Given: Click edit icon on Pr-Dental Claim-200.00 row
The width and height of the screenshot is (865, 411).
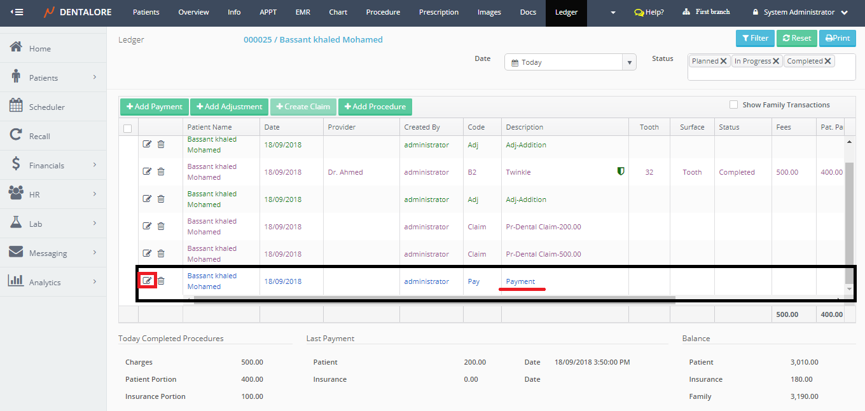Looking at the screenshot, I should point(147,226).
